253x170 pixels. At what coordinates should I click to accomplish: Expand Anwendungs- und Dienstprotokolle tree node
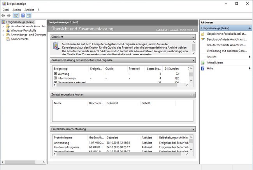pos(3,35)
